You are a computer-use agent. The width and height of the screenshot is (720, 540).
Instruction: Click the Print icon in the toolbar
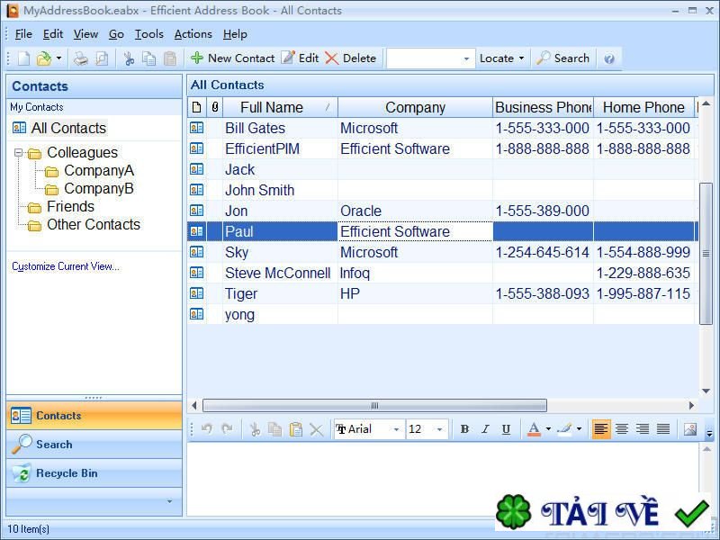pyautogui.click(x=81, y=58)
